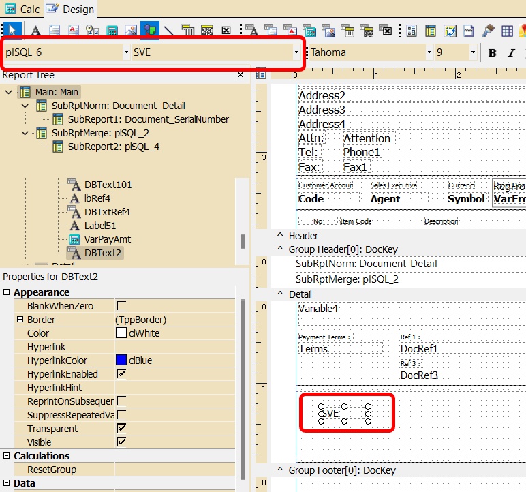Select the Image component tool
526x492 pixels.
coord(131,31)
